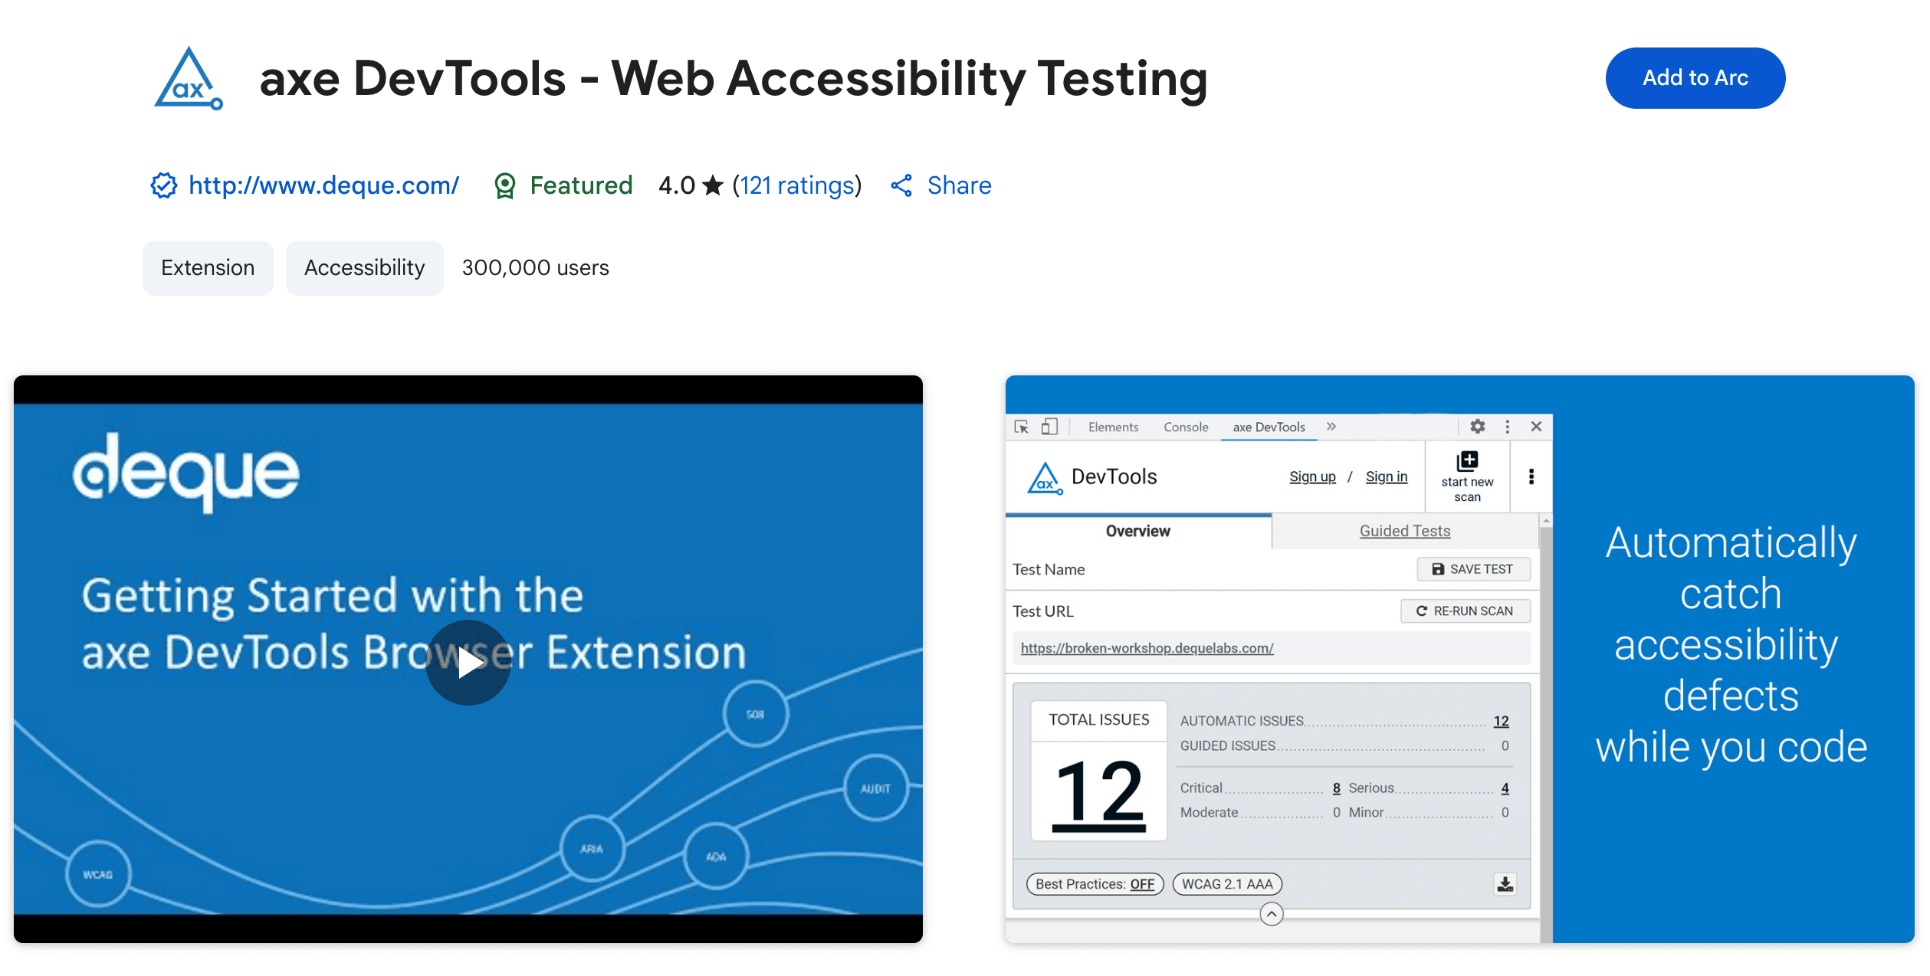Click the Sign up link
Image resolution: width=1930 pixels, height=976 pixels.
point(1312,477)
